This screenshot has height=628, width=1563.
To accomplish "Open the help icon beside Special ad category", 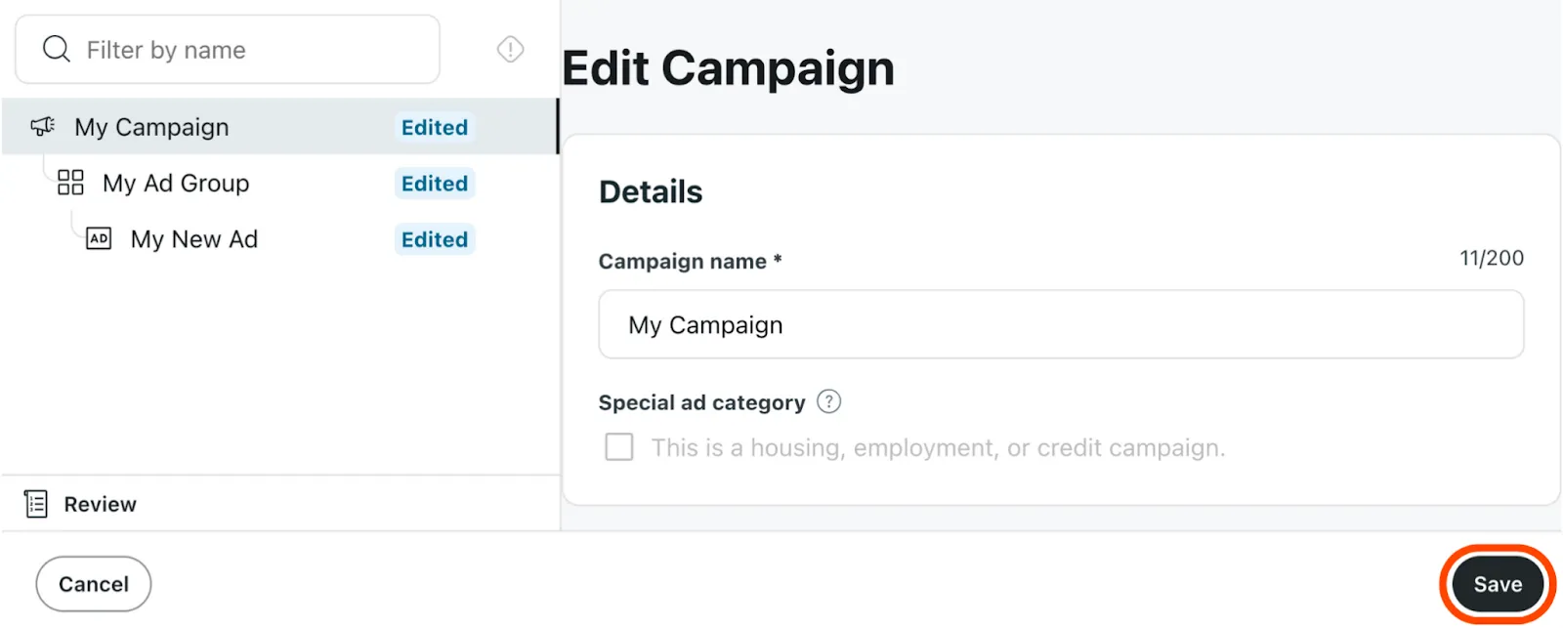I will tap(827, 401).
